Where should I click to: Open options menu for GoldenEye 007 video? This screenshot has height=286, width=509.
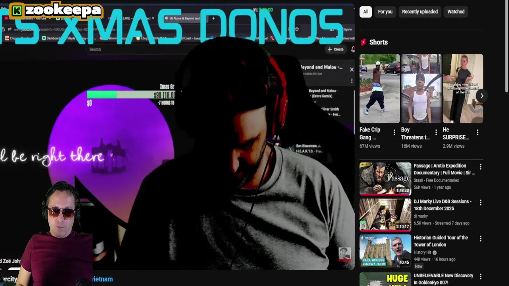click(480, 276)
